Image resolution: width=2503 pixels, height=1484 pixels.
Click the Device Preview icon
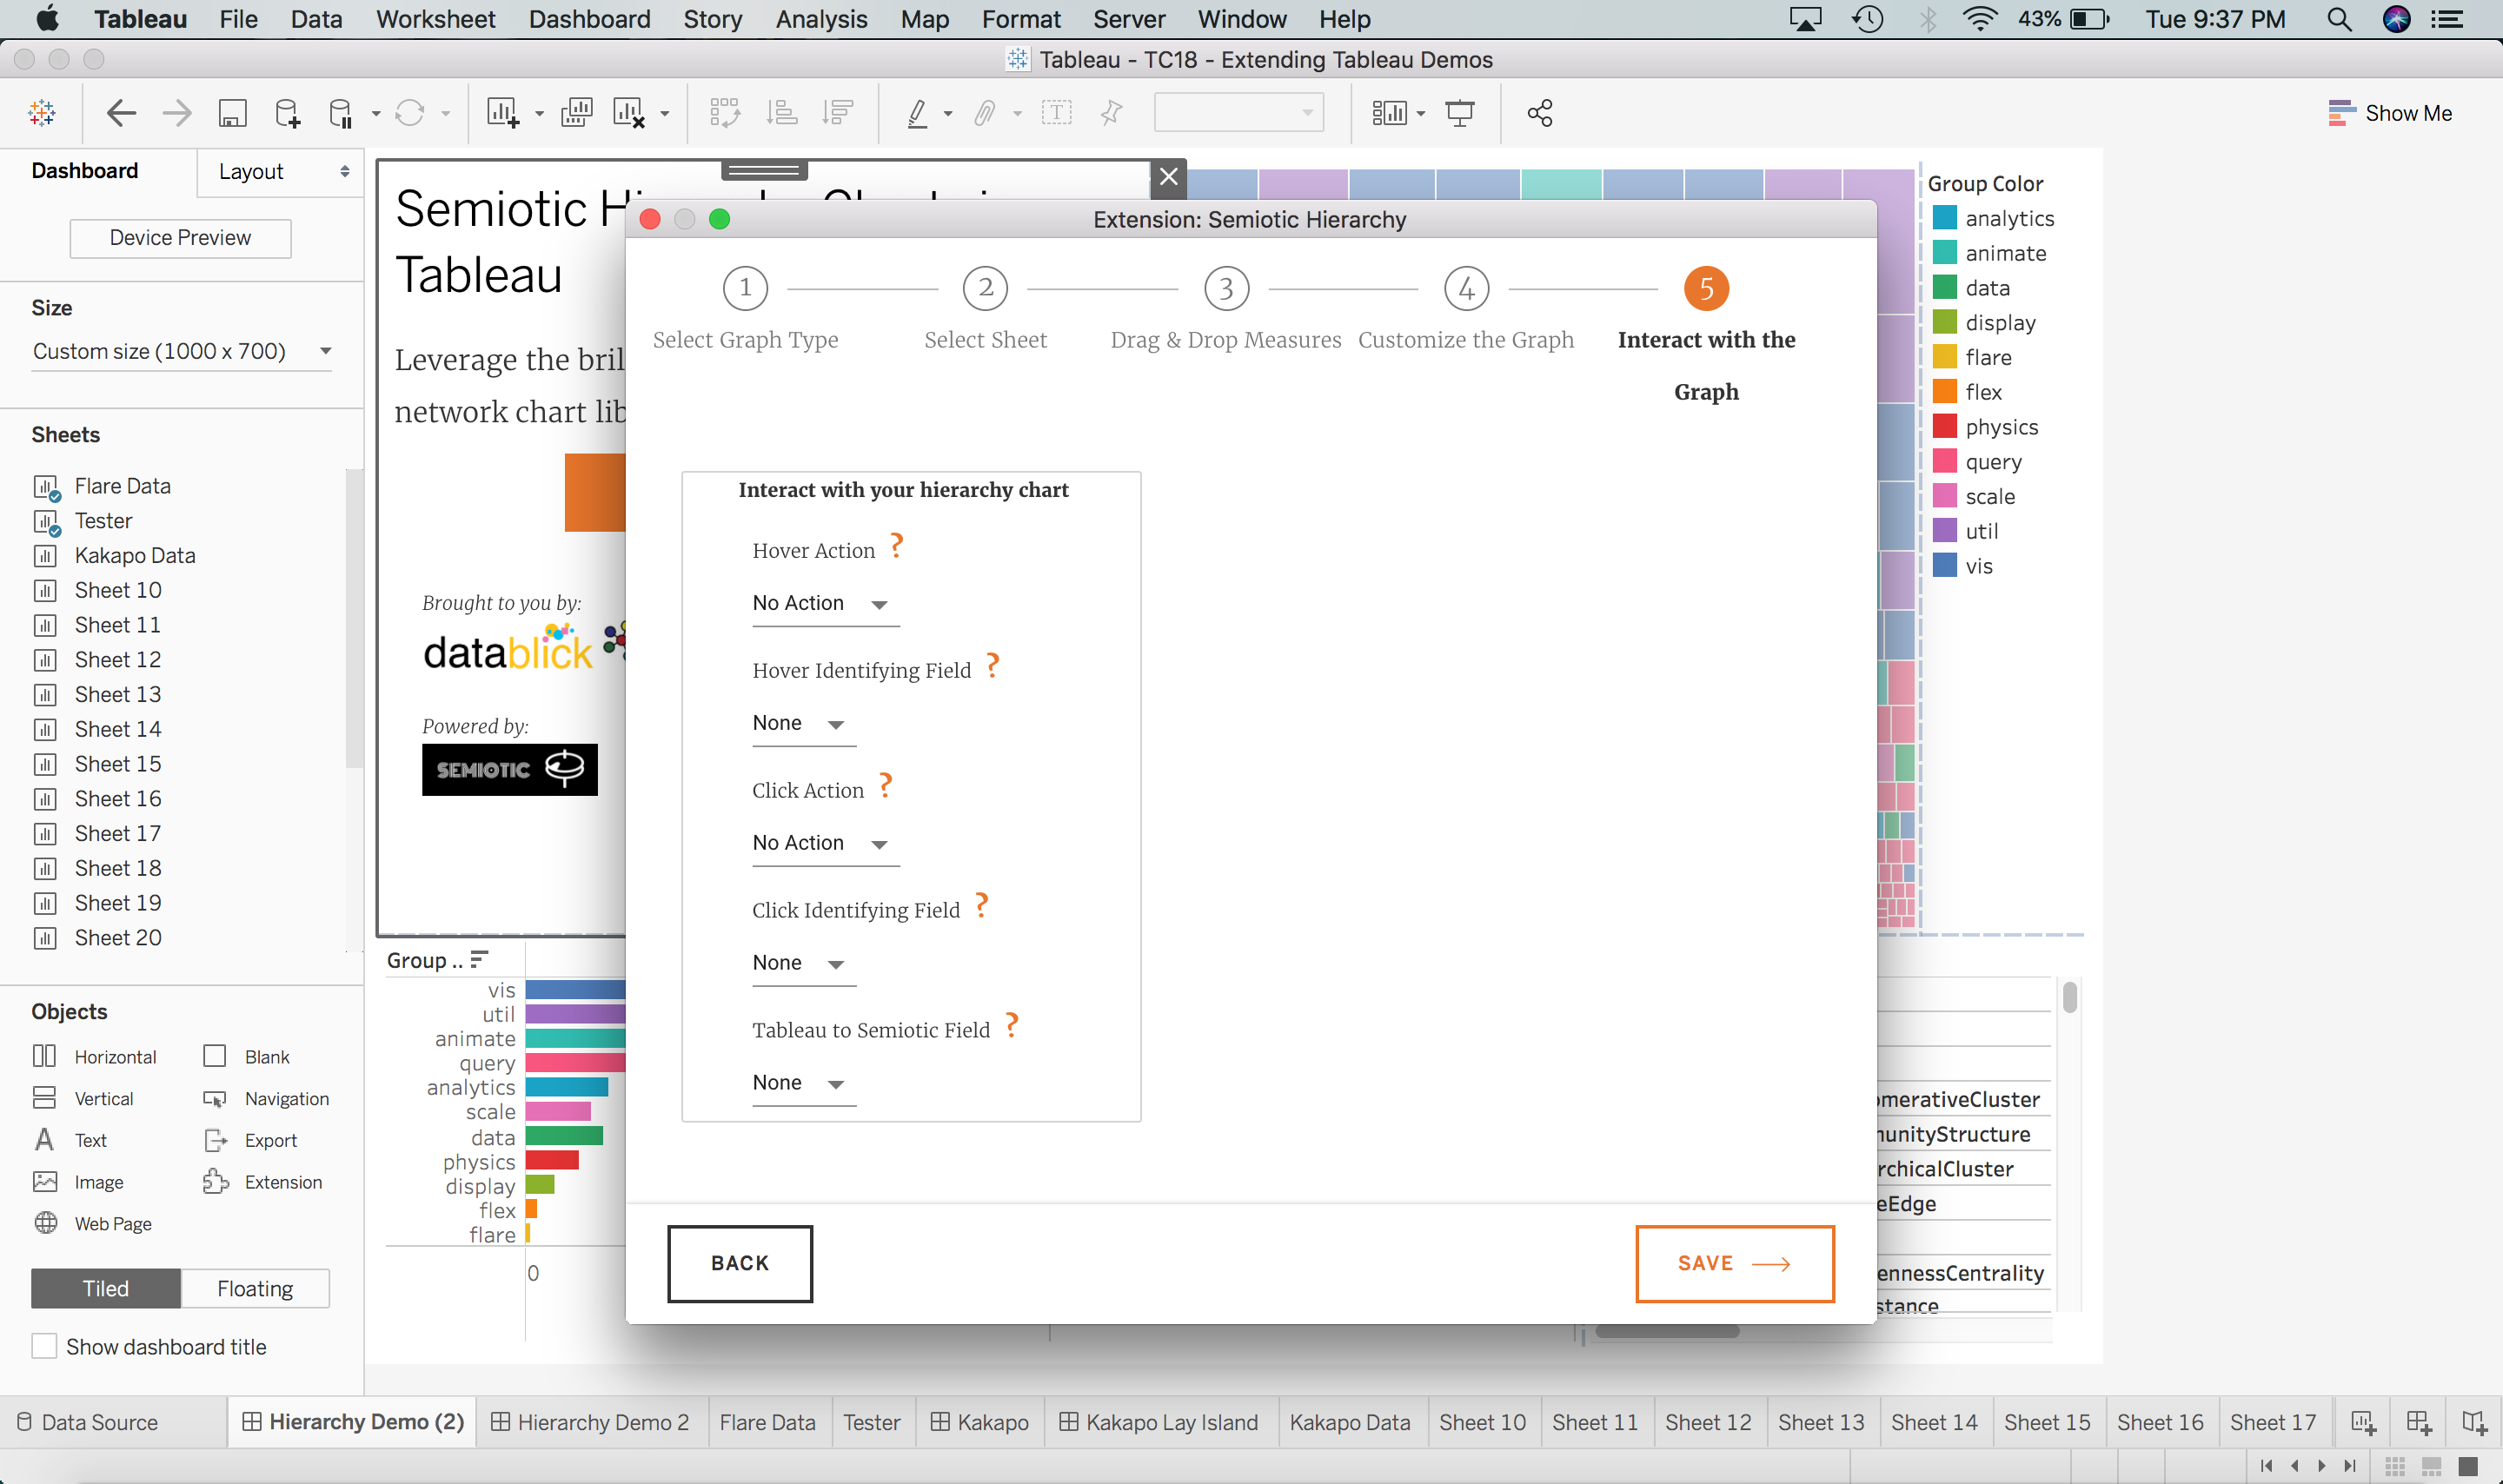coord(178,236)
